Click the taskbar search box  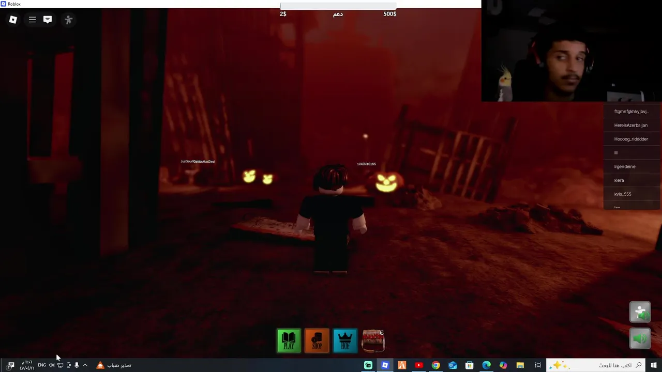tap(596, 365)
